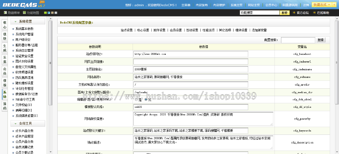The height and width of the screenshot is (154, 339).
Task: Open the 核心设置 config tab
Action: pyautogui.click(x=143, y=30)
